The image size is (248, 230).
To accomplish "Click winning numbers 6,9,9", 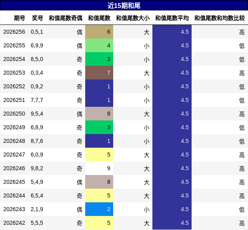I will coord(37,45).
